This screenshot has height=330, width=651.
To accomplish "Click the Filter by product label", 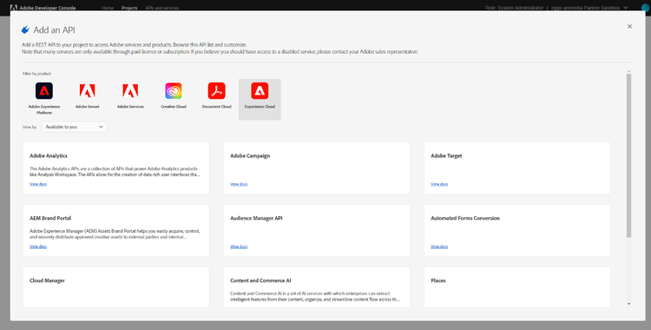I will (36, 74).
